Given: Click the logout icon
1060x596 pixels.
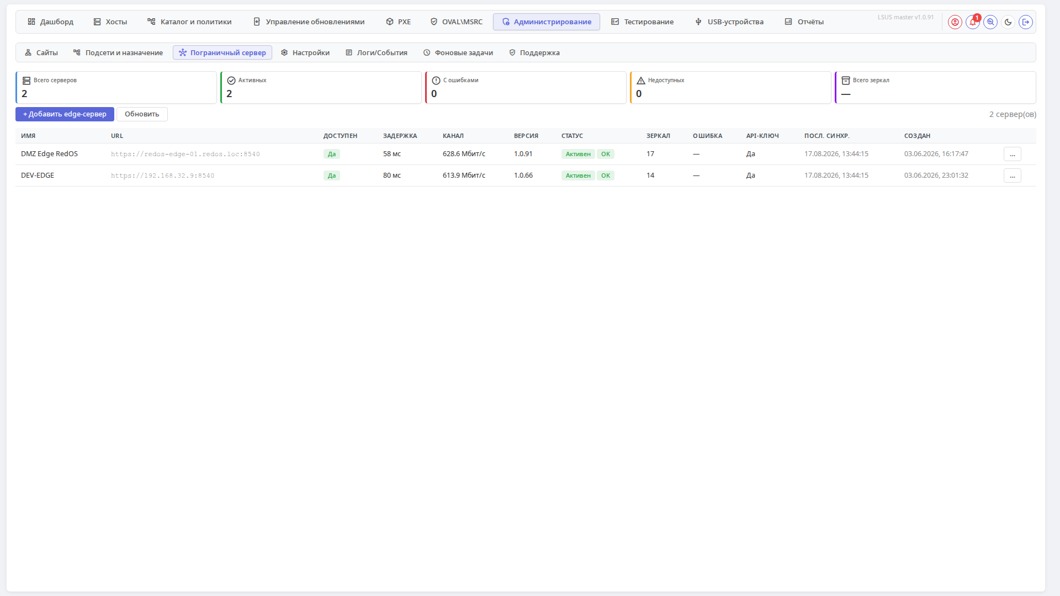Looking at the screenshot, I should pyautogui.click(x=1026, y=22).
